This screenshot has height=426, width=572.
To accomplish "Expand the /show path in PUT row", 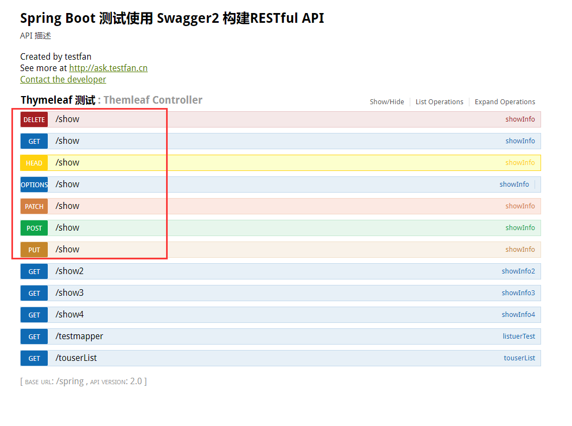I will coord(67,250).
